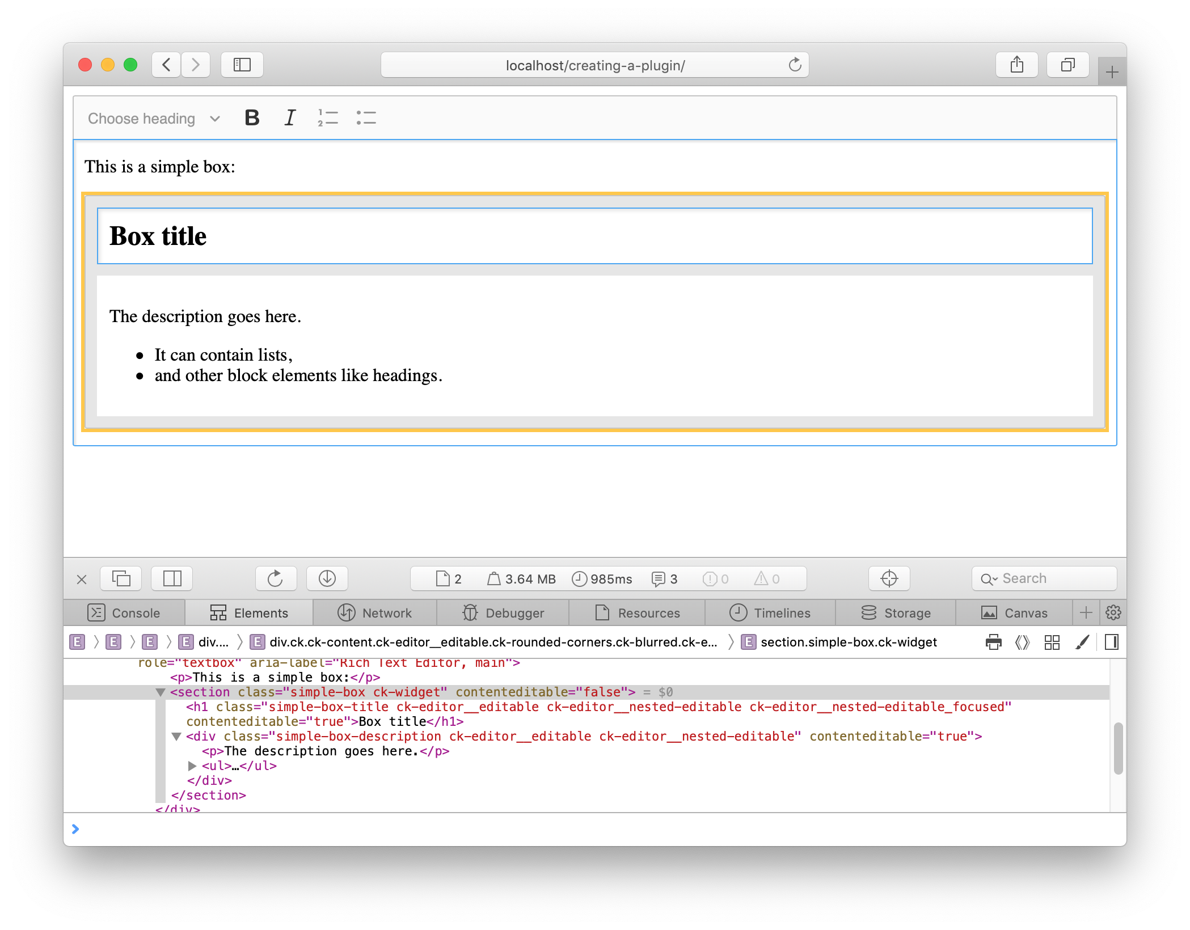1190x930 pixels.
Task: Switch to the Console tab
Action: (x=125, y=613)
